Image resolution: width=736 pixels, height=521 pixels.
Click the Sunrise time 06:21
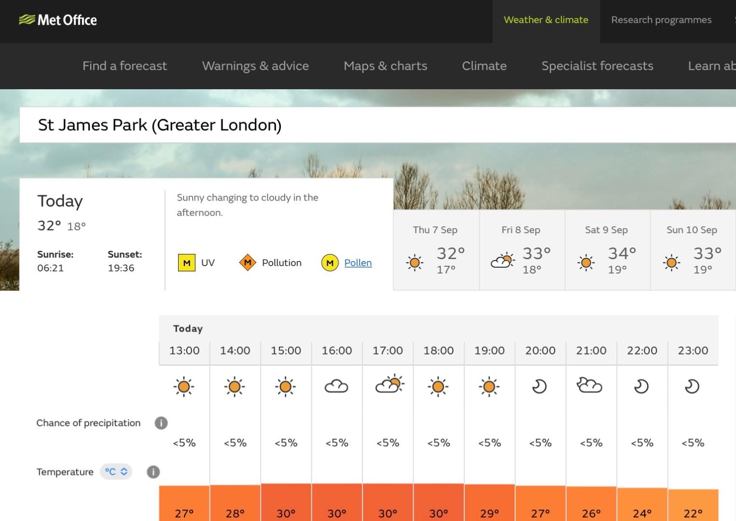pyautogui.click(x=50, y=268)
